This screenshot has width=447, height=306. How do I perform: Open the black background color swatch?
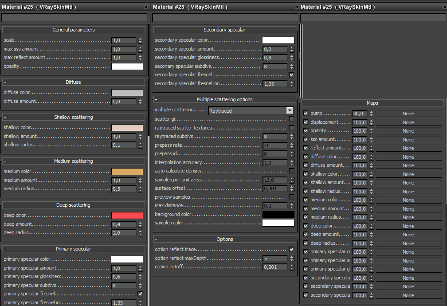278,215
